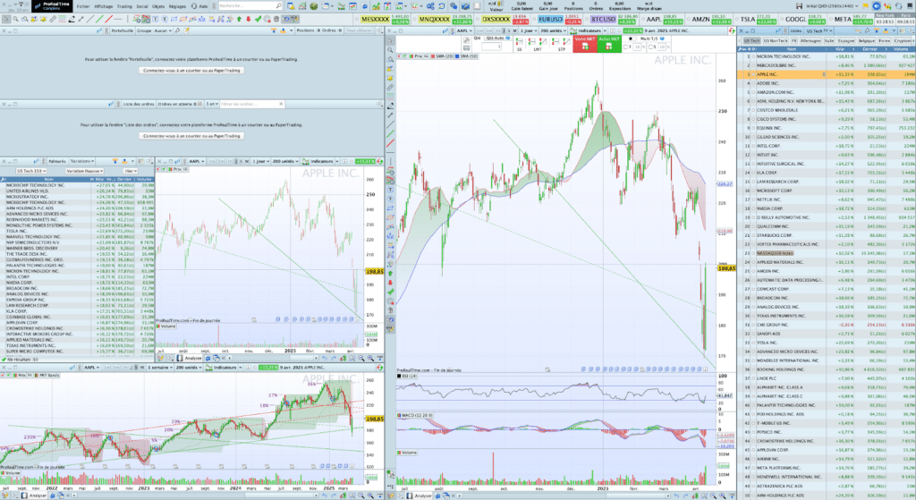The image size is (916, 500).
Task: Select TESLA INC. row in the Listes panel
Action: (x=827, y=343)
